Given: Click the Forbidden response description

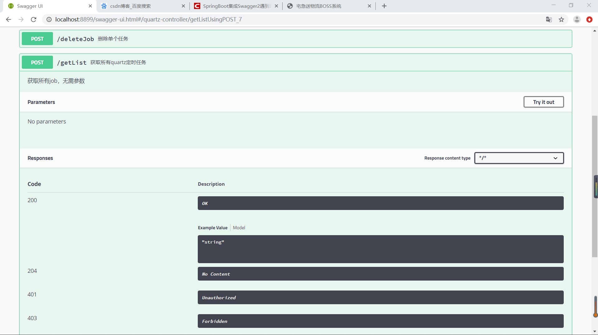Looking at the screenshot, I should click(381, 321).
